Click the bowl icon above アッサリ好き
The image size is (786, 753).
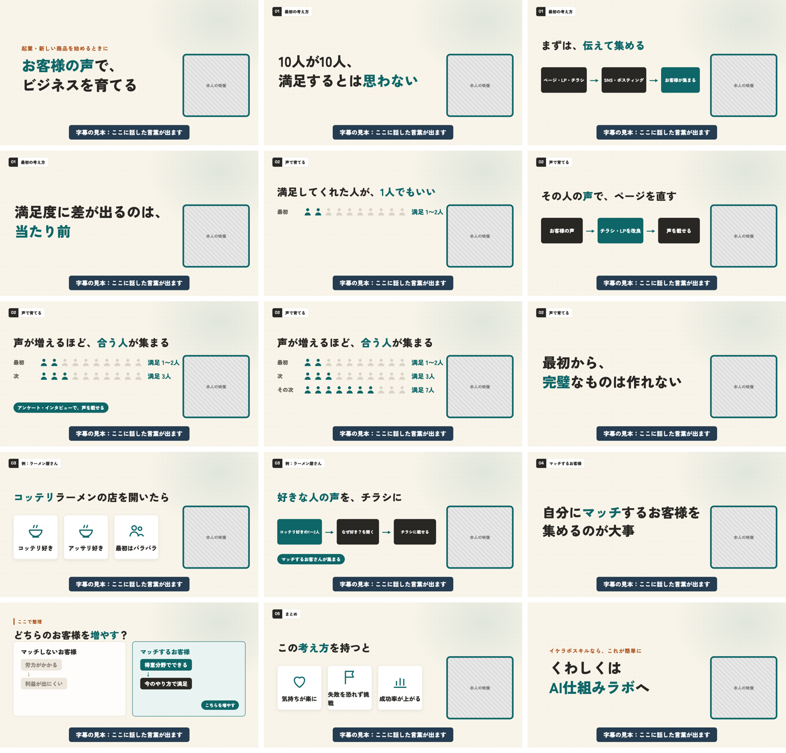[86, 531]
